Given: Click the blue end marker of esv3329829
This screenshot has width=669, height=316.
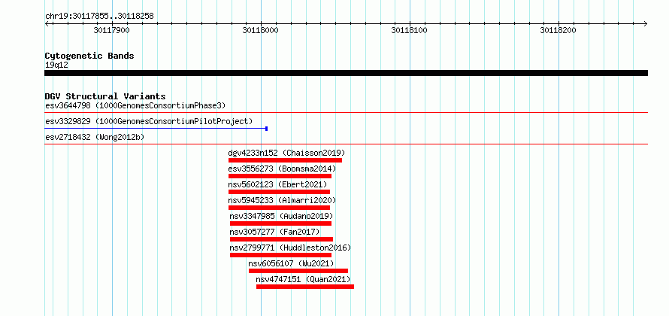Looking at the screenshot, I should 266,128.
